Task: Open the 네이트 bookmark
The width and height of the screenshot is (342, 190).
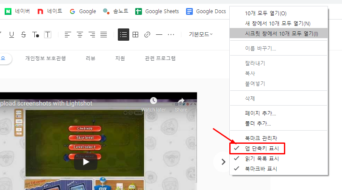Action: tap(50, 11)
